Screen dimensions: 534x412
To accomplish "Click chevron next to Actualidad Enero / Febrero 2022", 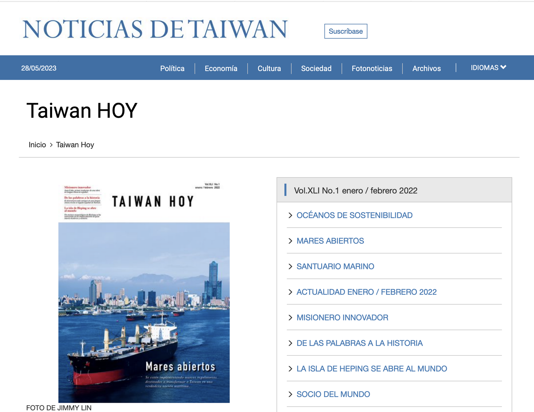I will [290, 292].
